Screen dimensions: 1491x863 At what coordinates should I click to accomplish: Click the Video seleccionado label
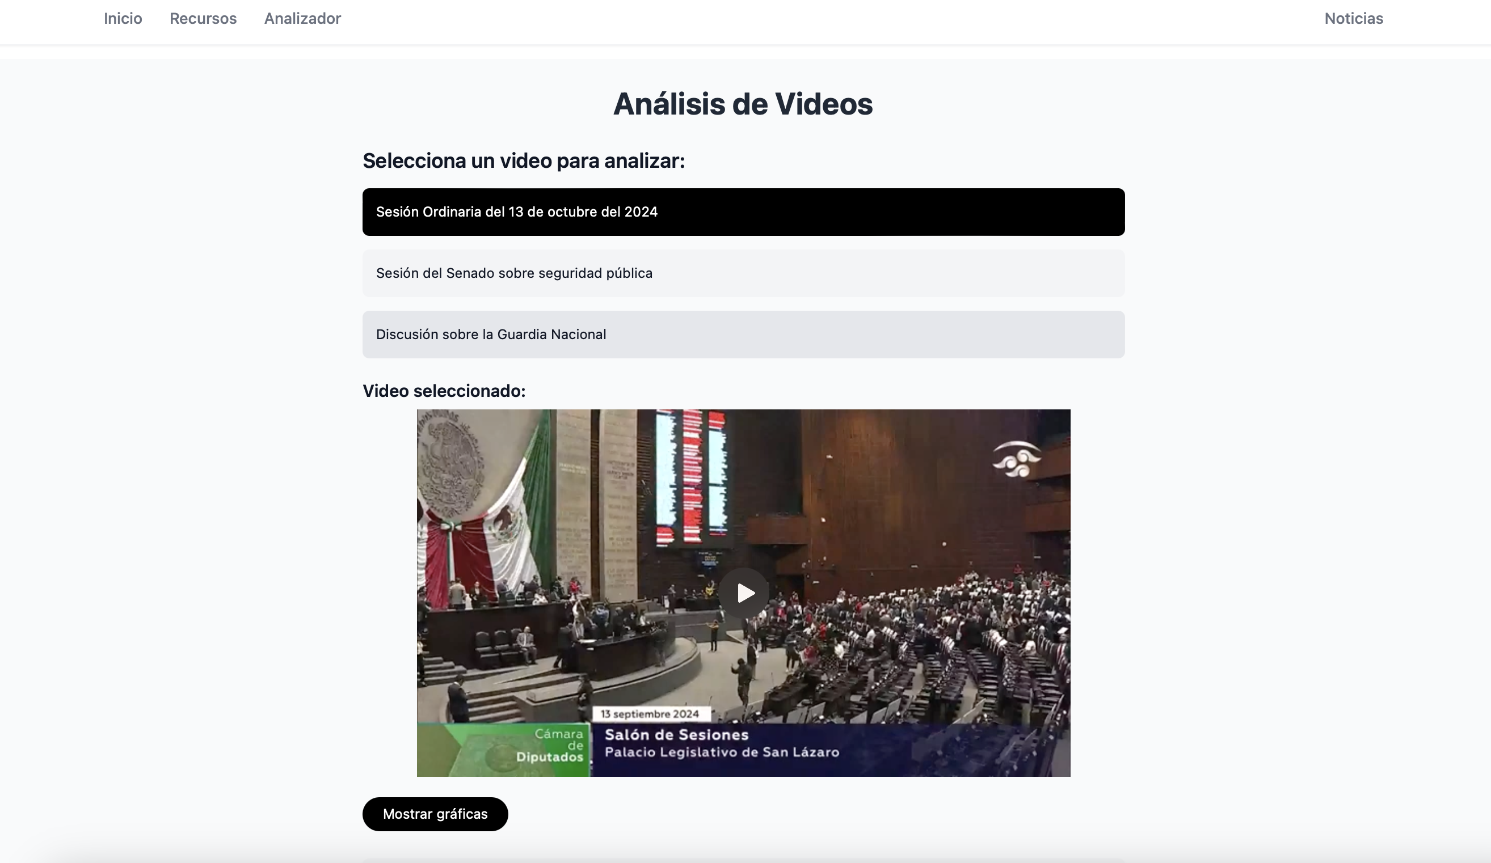tap(444, 391)
